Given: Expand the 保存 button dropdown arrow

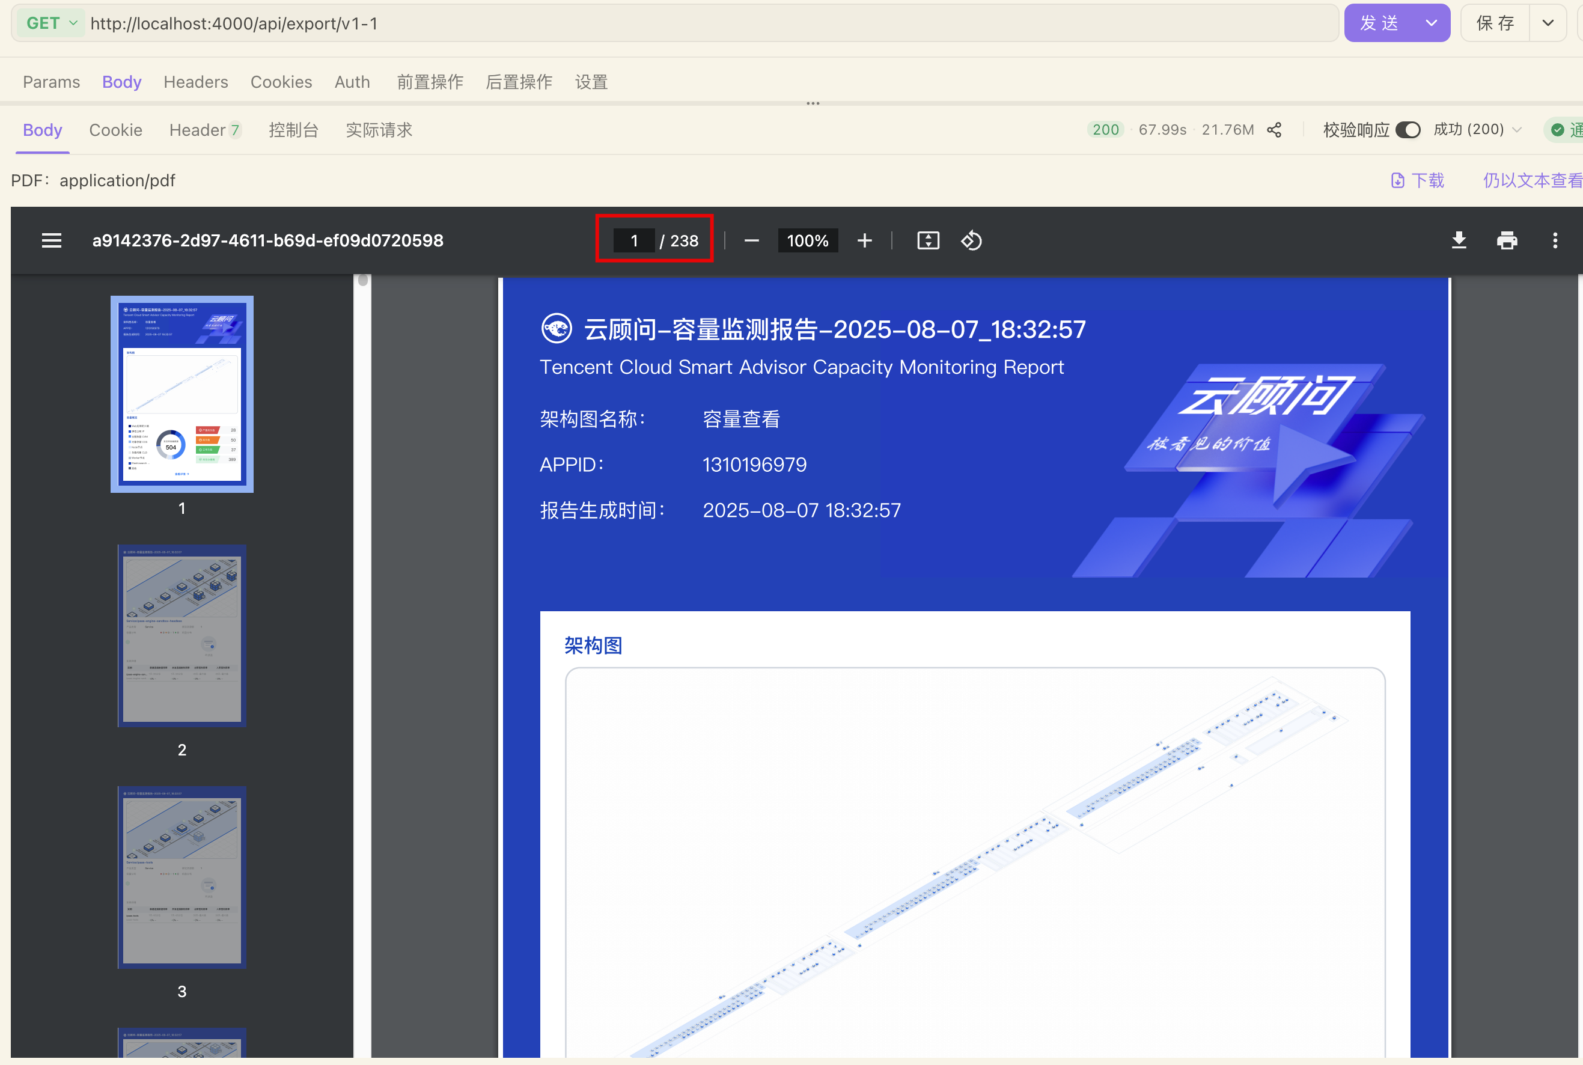Looking at the screenshot, I should [x=1548, y=23].
